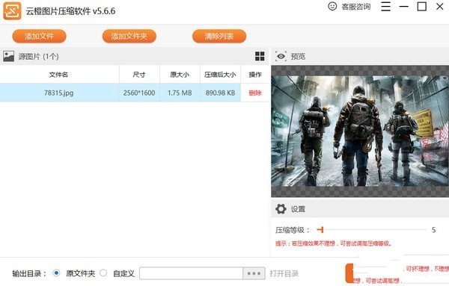Click the 890.98 KB compressed size cell

220,93
